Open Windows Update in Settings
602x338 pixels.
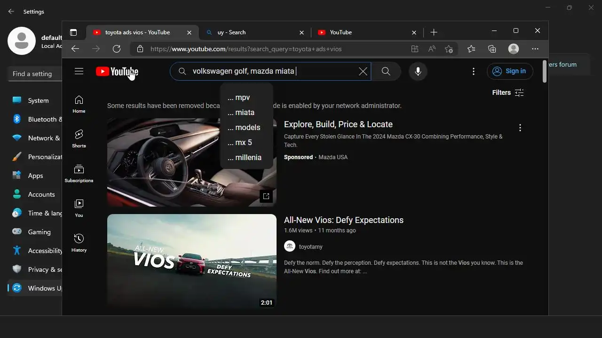click(x=35, y=288)
